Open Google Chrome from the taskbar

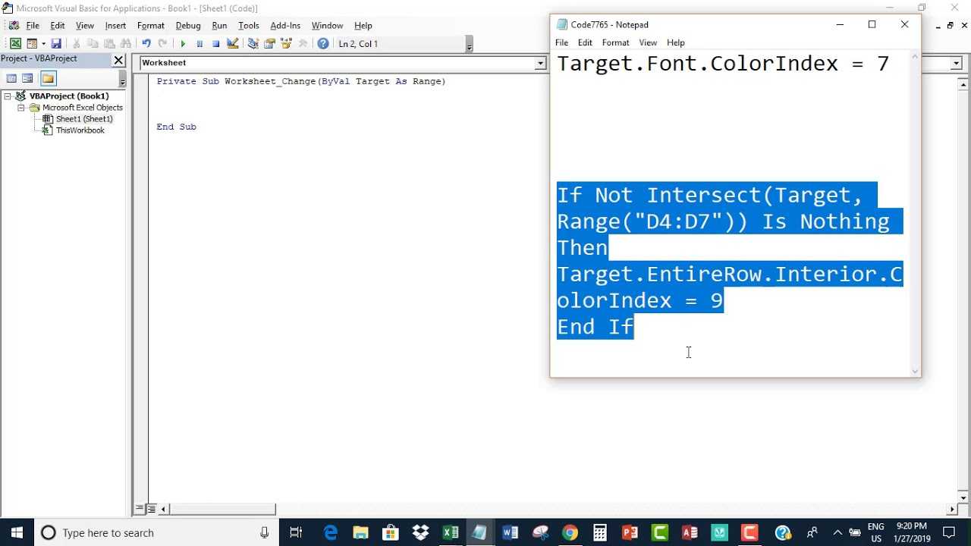[x=570, y=532]
